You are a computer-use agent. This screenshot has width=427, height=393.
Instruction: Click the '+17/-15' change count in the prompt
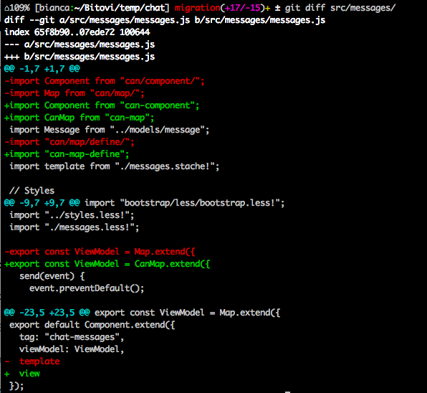[x=243, y=8]
